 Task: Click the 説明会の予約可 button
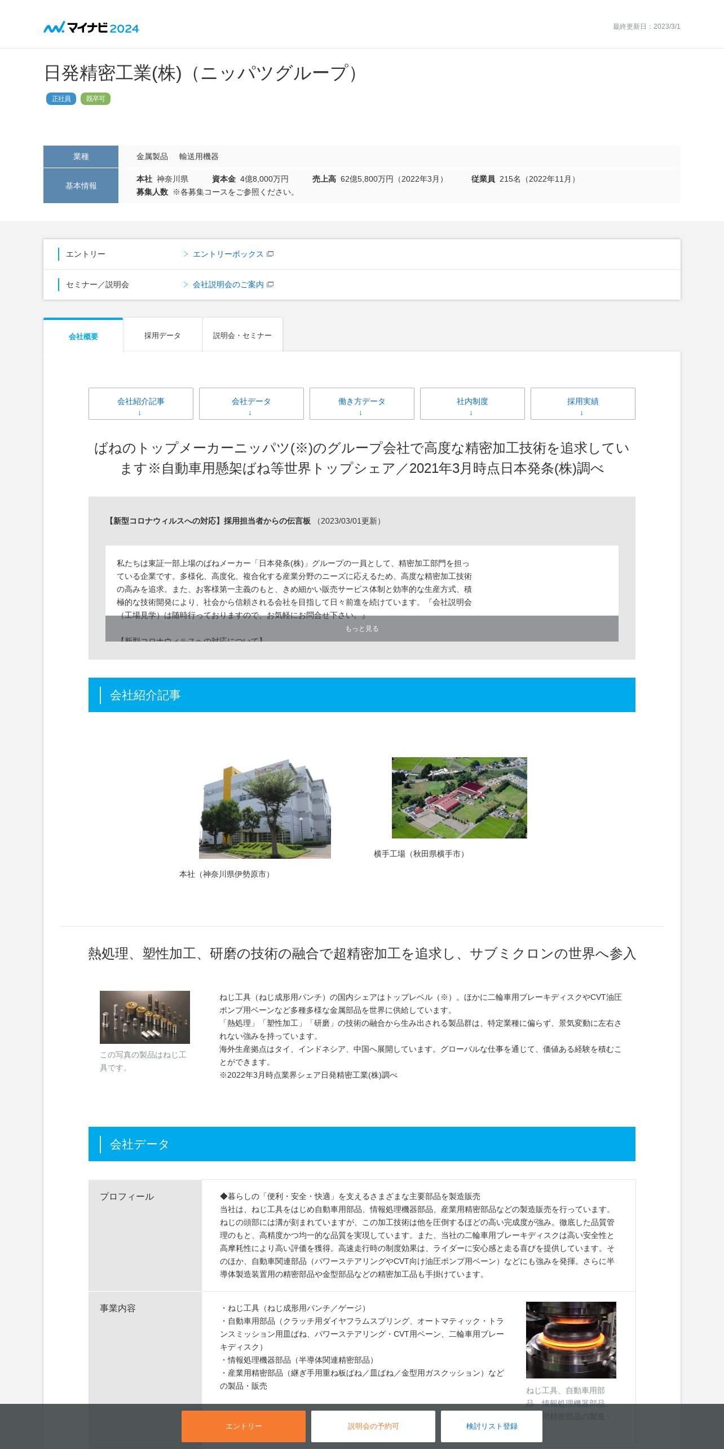373,1426
